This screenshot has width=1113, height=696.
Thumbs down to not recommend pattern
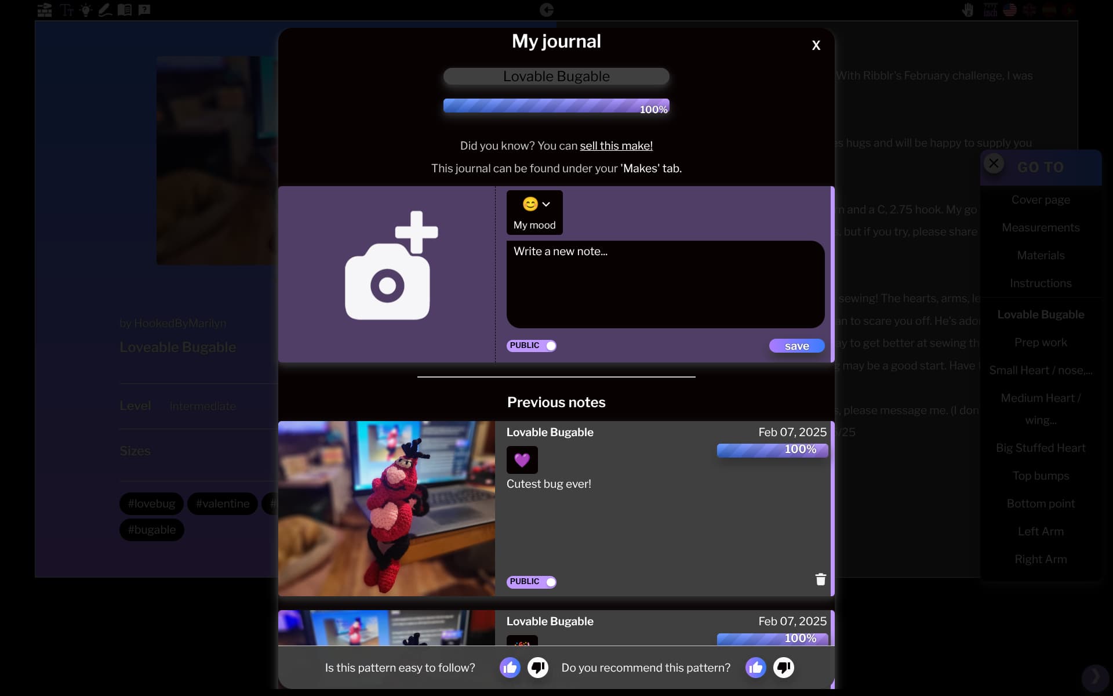(x=784, y=668)
